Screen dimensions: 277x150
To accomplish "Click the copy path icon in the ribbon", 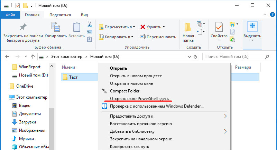I will tap(89, 32).
